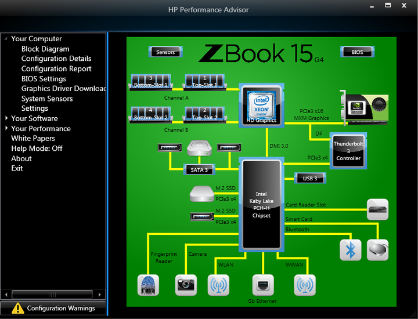Minimize the HP Performance Advisor window
Screen dimensions: 418x319
372,6
